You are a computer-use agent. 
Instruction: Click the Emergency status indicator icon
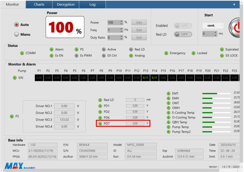166,53
